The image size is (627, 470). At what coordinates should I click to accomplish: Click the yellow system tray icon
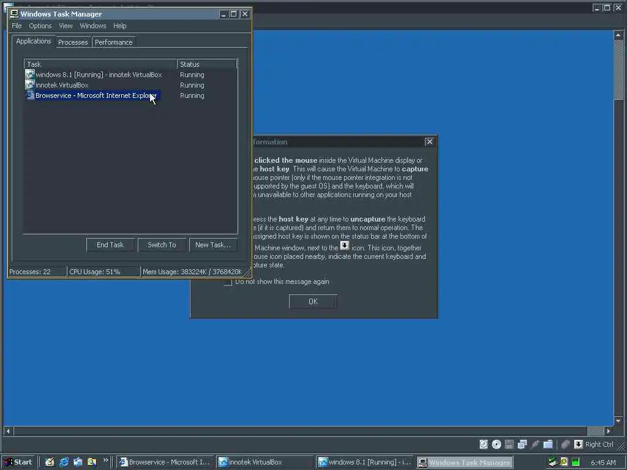coord(564,462)
